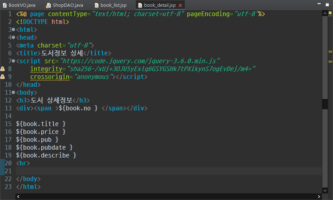Click the closing html tag on line 23
Screen dimensions: 333x200
pos(28,187)
